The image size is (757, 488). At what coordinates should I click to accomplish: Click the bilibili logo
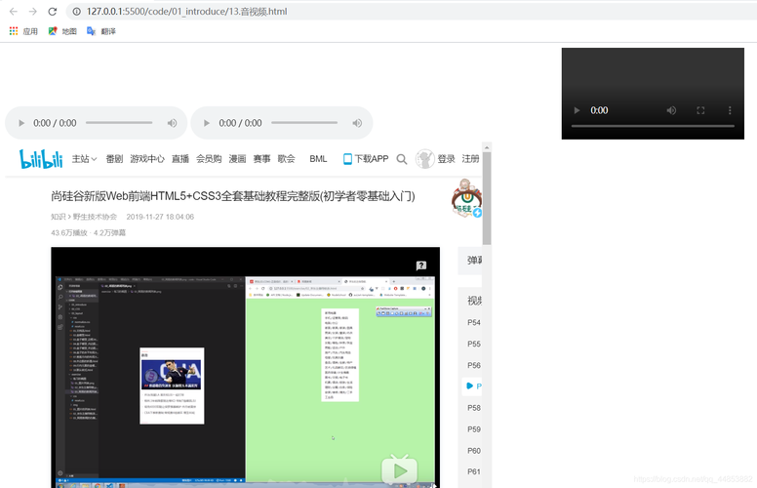[x=41, y=159]
